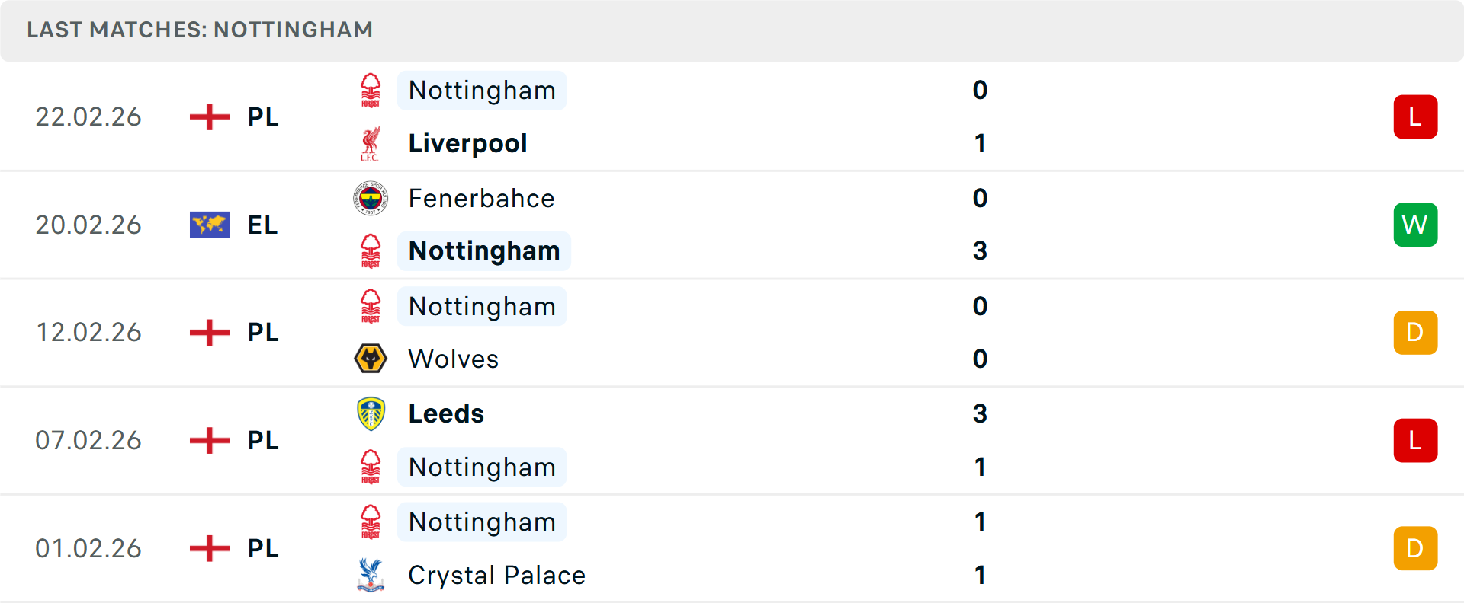Click the red L badge for Liverpool match

tap(1415, 117)
